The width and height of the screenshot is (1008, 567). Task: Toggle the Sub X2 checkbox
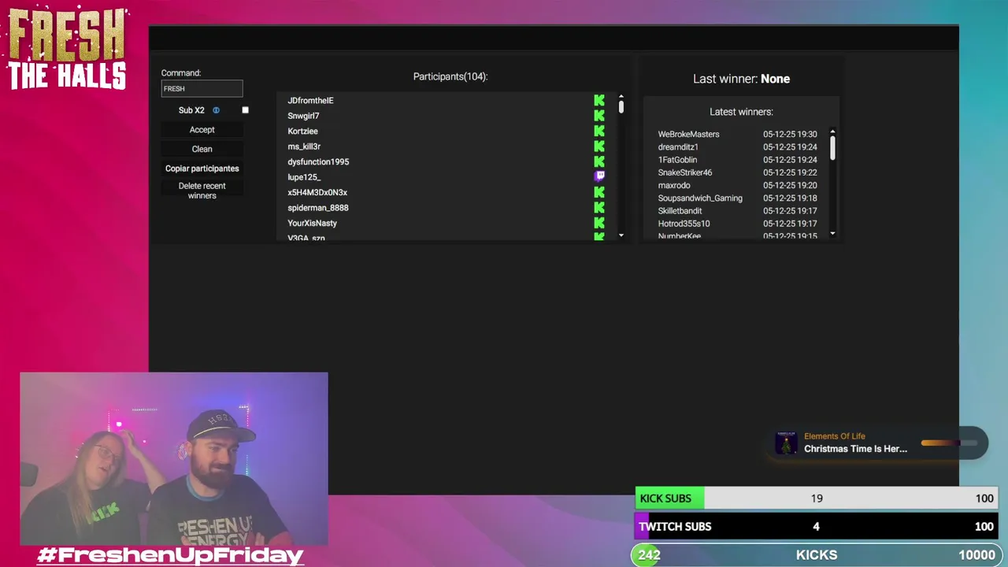(x=245, y=110)
